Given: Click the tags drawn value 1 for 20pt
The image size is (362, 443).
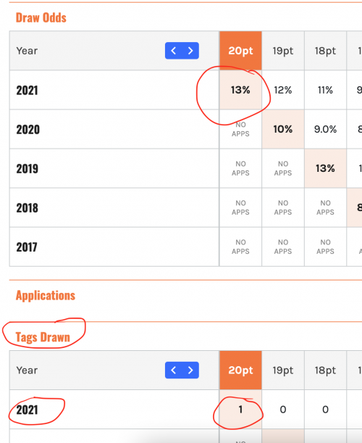Looking at the screenshot, I should coord(240,410).
